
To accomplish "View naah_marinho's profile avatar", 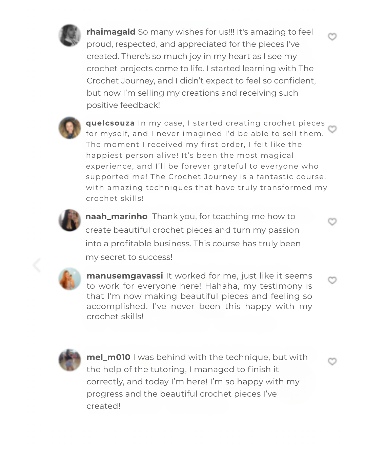I will [70, 220].
